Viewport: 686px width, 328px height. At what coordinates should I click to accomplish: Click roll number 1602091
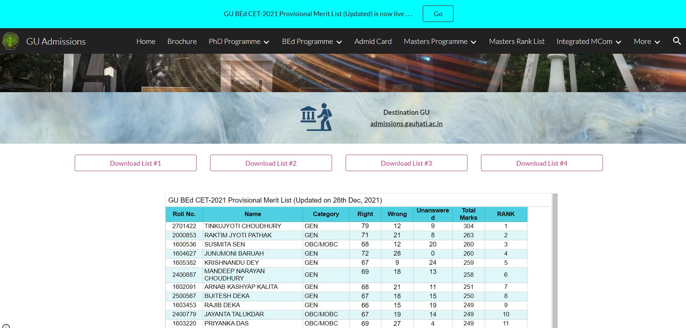(x=184, y=287)
